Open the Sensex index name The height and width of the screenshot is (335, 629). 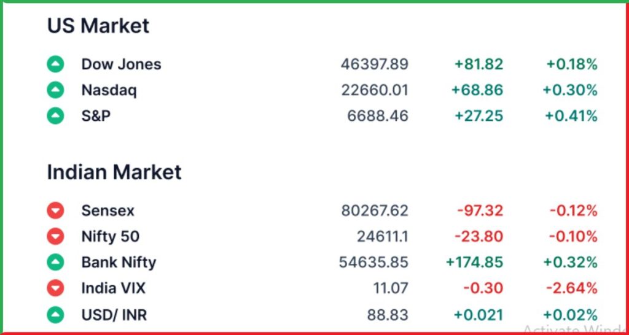tap(107, 210)
